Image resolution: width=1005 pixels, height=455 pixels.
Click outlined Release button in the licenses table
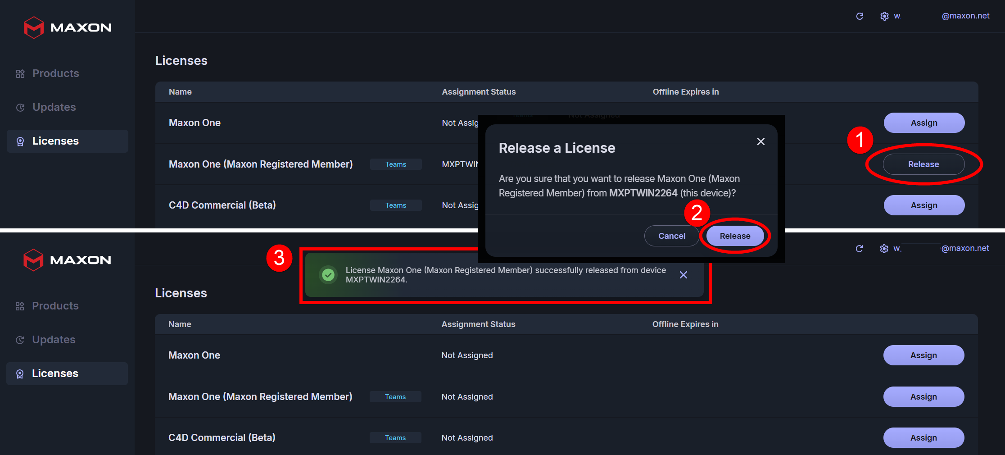tap(924, 164)
